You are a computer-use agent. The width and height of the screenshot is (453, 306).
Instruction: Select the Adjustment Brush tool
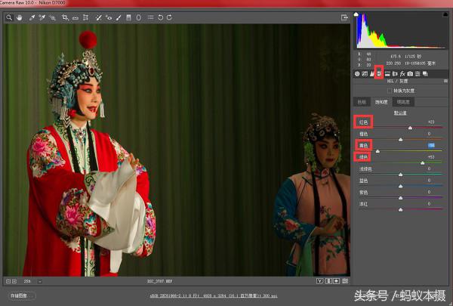coord(119,17)
